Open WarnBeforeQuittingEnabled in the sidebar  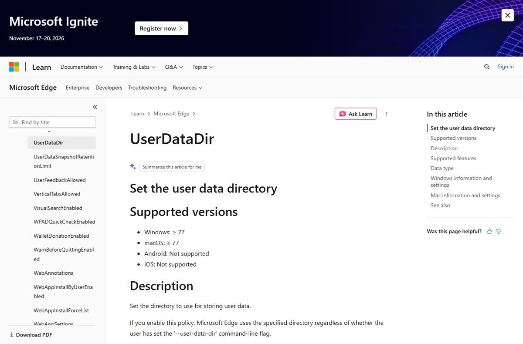point(64,254)
